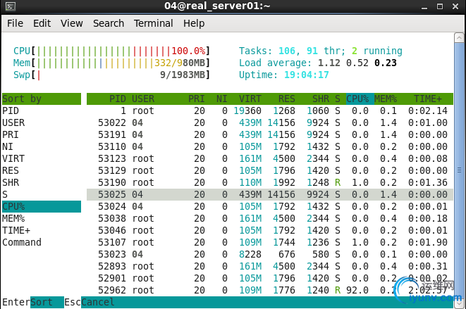
Task: Click the Tasks: 106 count
Action: click(287, 51)
